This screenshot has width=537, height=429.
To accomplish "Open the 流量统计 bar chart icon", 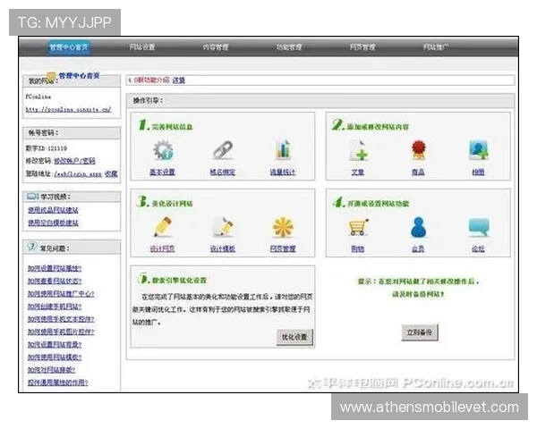I will point(283,150).
